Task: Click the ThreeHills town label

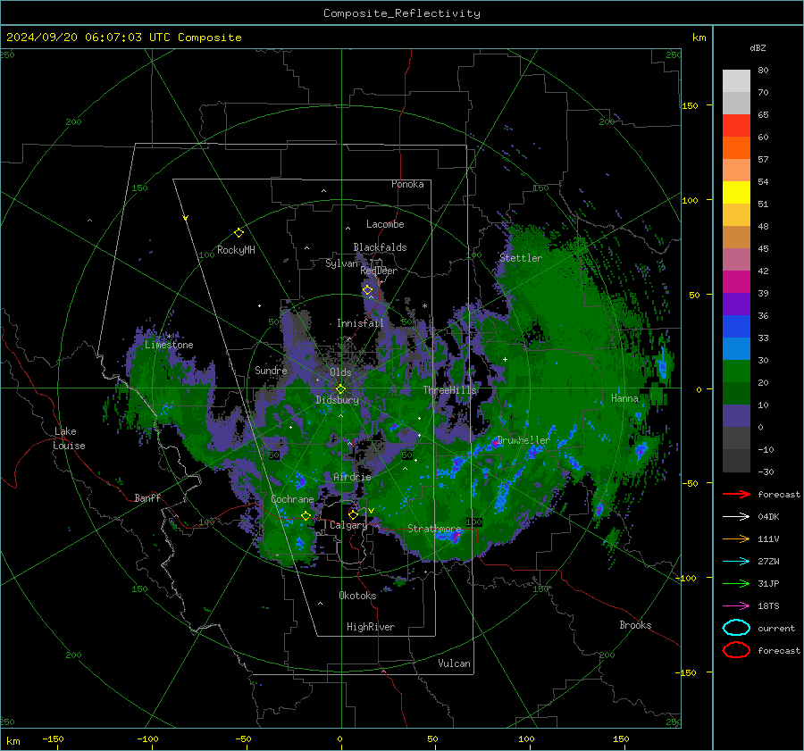Action: point(449,390)
